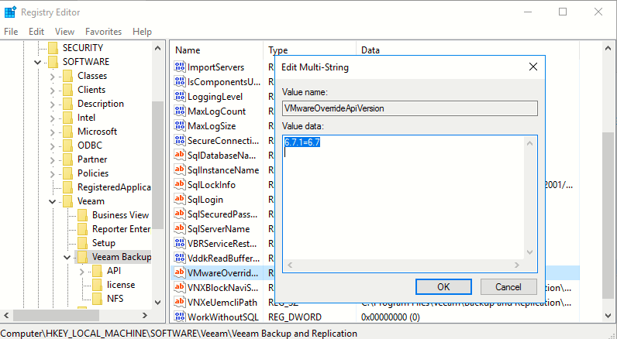Click the values list scroll up arrow
Image resolution: width=617 pixels, height=339 pixels.
(608, 48)
